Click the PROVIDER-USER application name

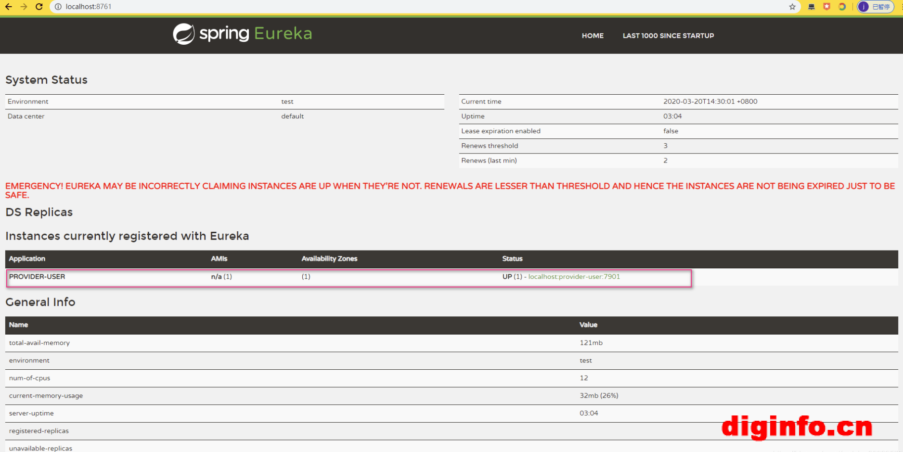[x=37, y=276]
